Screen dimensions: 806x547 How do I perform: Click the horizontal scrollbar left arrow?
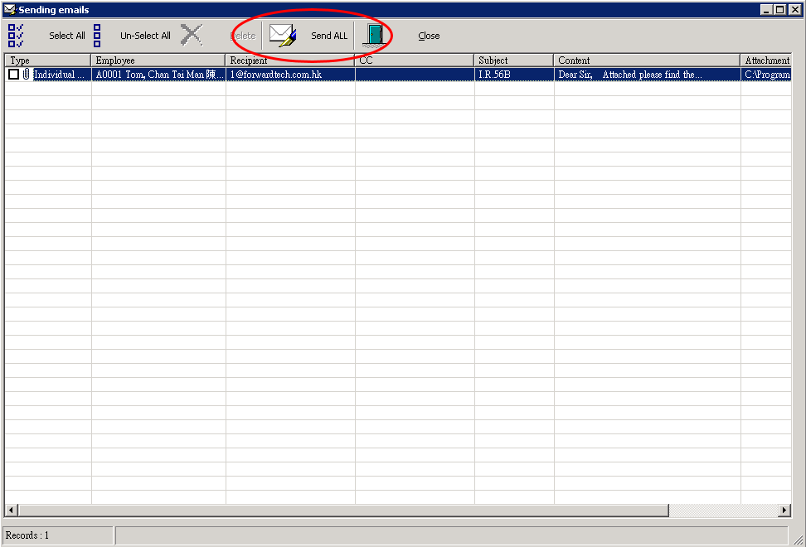12,510
